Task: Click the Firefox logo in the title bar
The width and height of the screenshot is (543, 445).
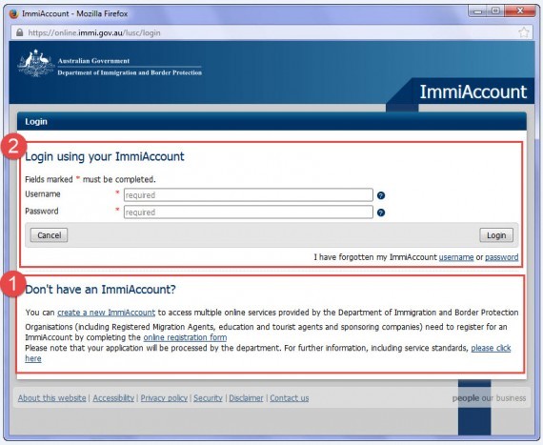Action: coord(13,14)
